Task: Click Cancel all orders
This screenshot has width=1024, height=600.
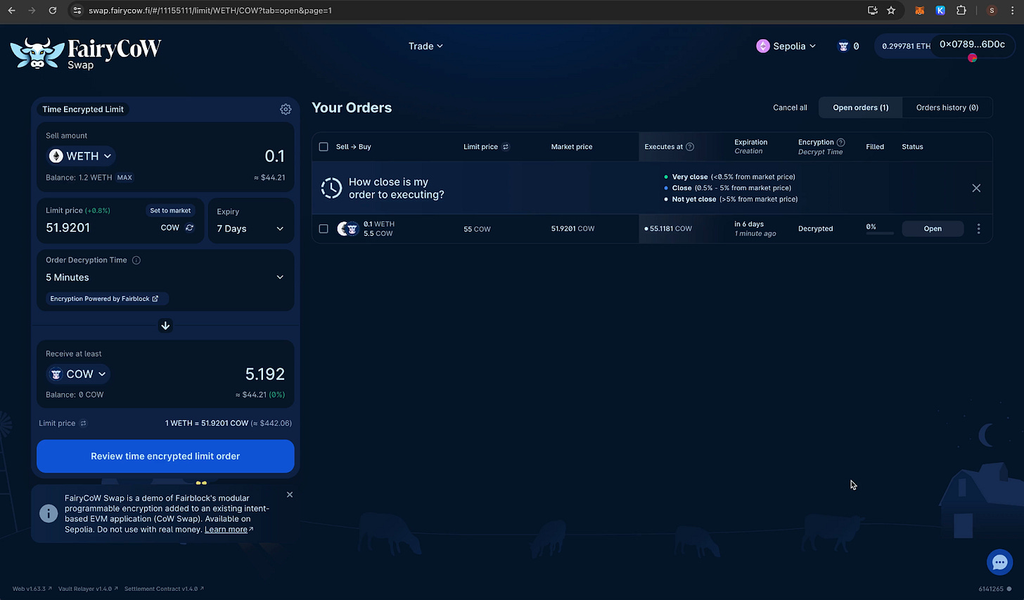Action: coord(790,108)
